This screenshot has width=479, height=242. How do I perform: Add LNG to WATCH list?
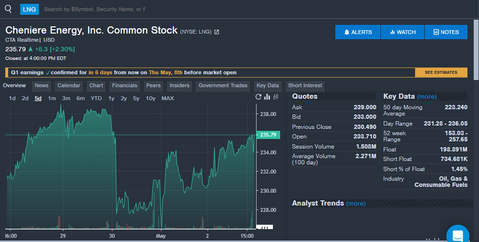pos(403,32)
